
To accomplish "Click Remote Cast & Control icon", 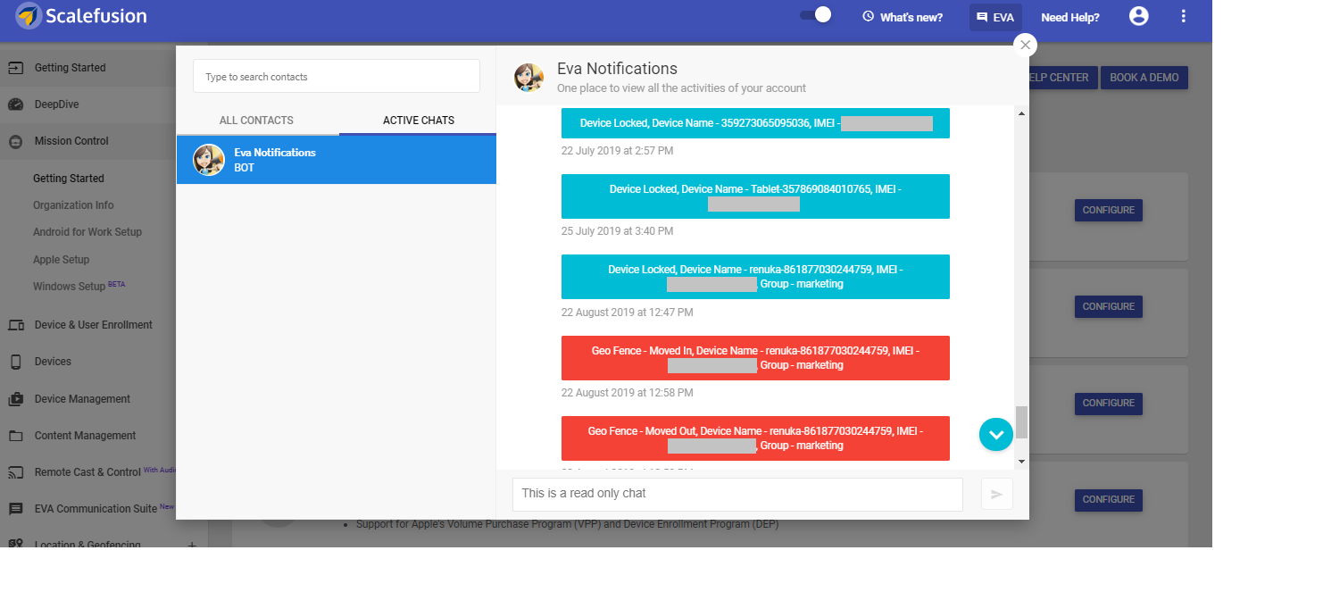I will 16,472.
